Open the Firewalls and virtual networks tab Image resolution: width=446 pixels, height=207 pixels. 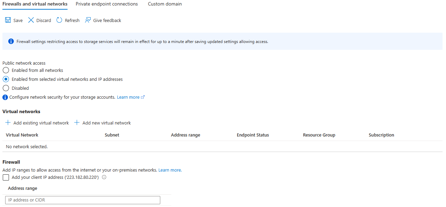35,4
